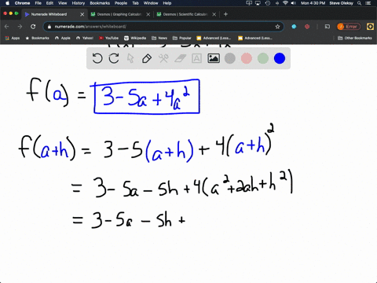Open the View menu
The height and width of the screenshot is (283, 377).
(x=62, y=3)
